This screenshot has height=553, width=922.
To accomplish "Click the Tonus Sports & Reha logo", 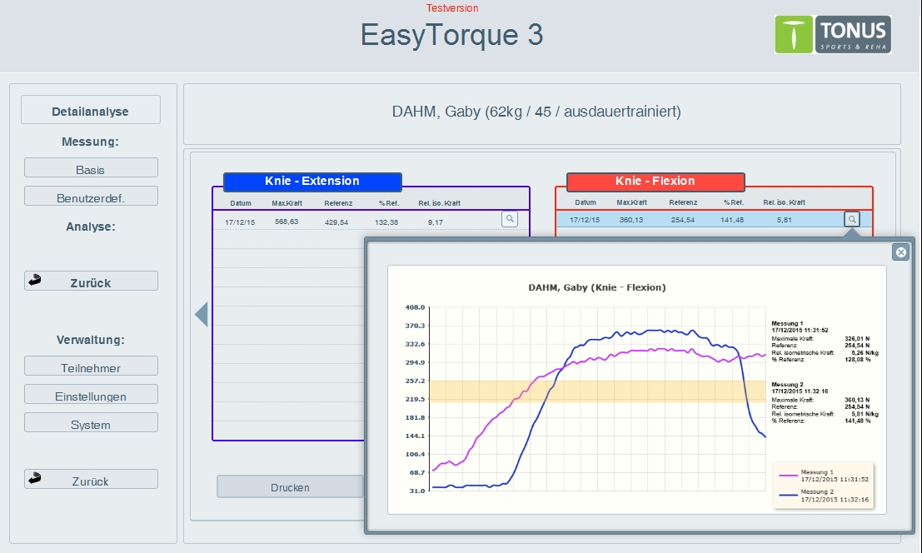I will [833, 35].
